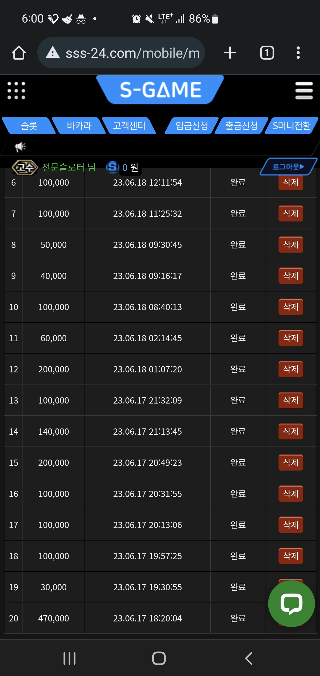The width and height of the screenshot is (320, 676).
Task: Click the 로그아웃 button
Action: click(289, 167)
